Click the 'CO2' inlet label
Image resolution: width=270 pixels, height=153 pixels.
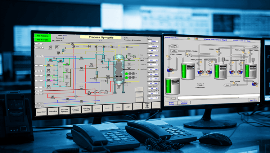(x=39, y=81)
